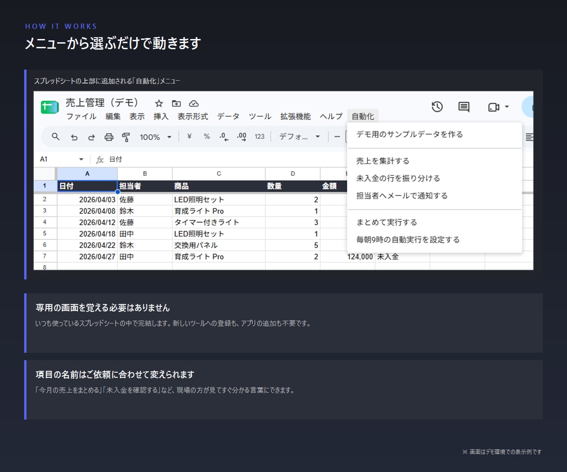Open the ツール menu
567x472 pixels.
[260, 116]
